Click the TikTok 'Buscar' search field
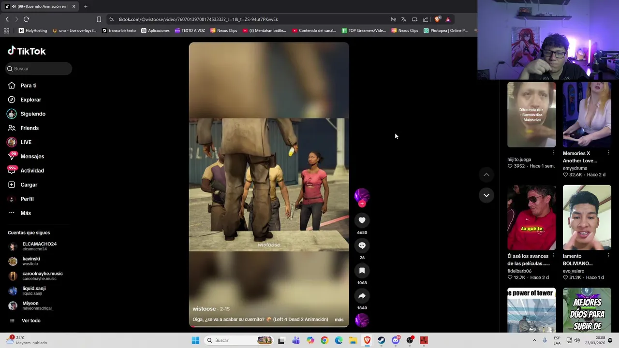The image size is (619, 348). point(39,69)
